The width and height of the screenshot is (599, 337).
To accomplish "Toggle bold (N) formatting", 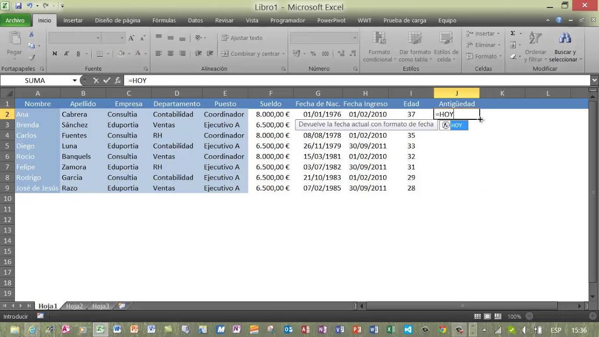I will point(55,54).
